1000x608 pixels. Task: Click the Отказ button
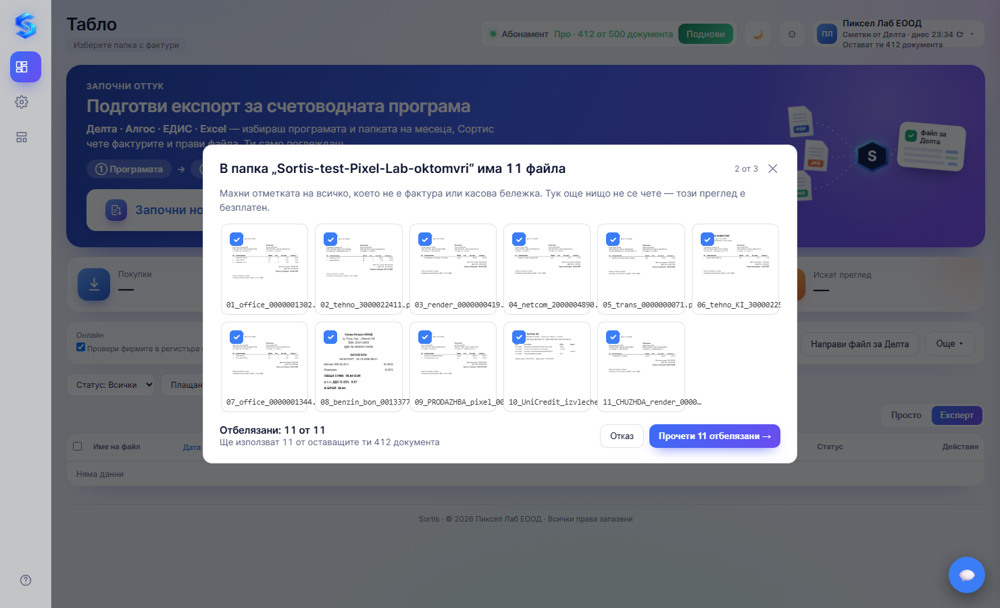(622, 436)
